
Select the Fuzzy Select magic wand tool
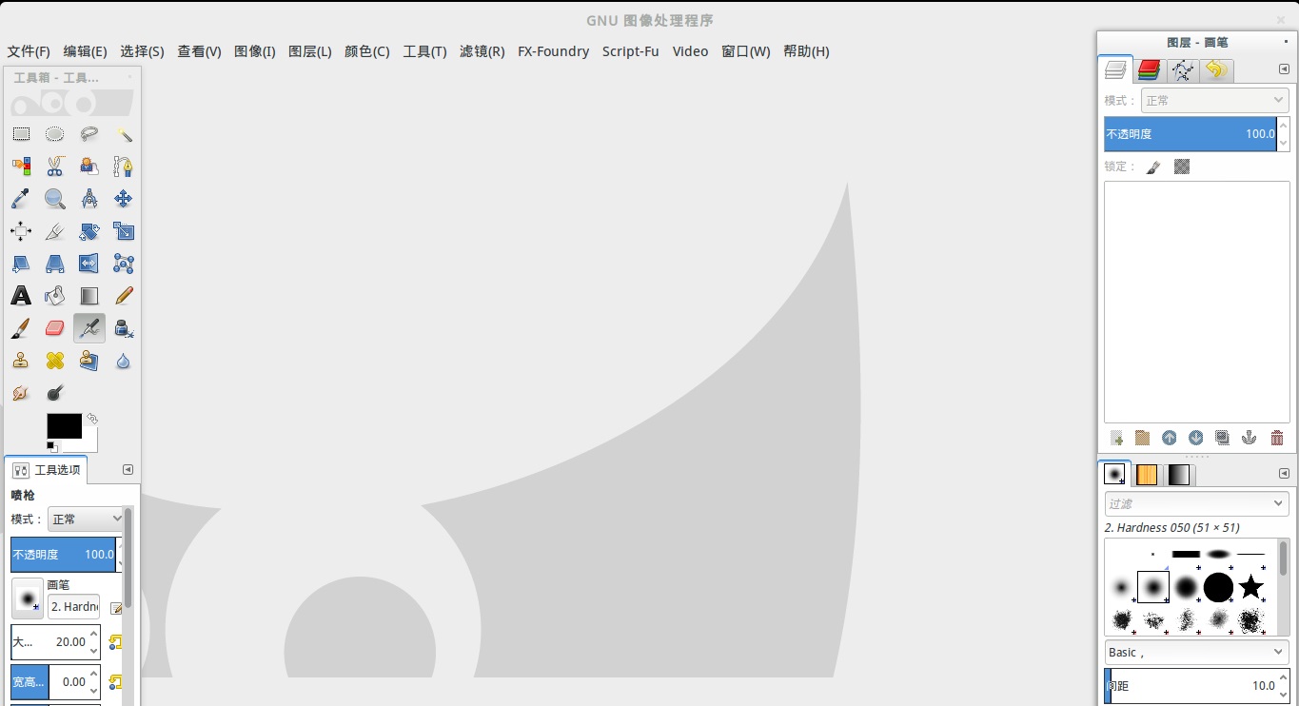coord(124,134)
